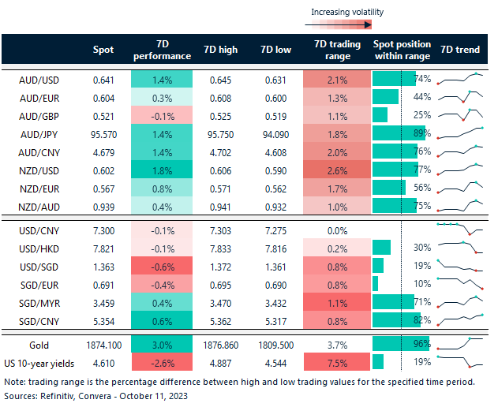498x407 pixels.
Task: Select the Spot position within range header
Action: [x=402, y=50]
